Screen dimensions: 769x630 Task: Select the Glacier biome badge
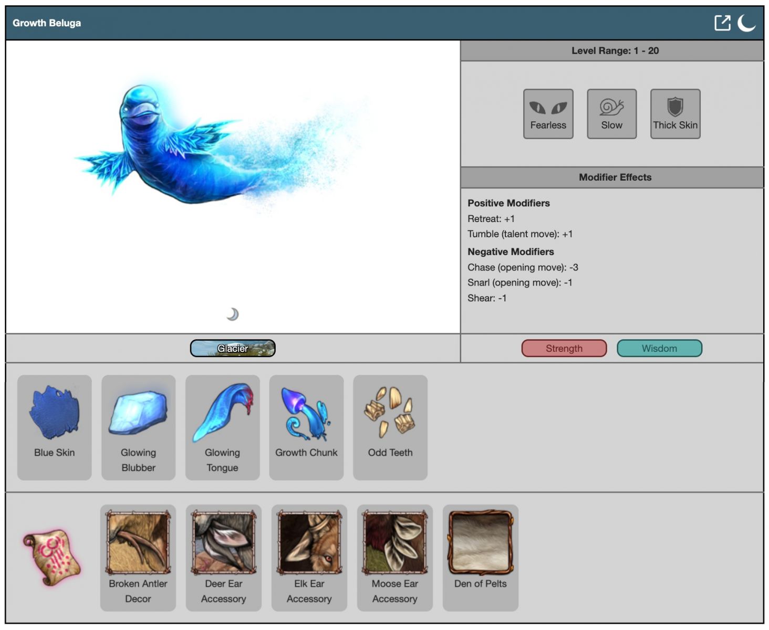(x=233, y=348)
